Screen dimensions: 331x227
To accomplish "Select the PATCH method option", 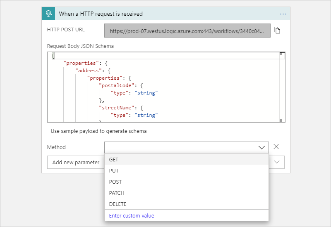I will [117, 193].
